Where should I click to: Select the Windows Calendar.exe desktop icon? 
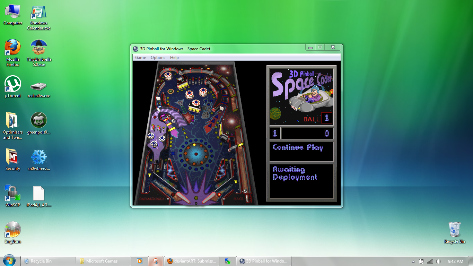pyautogui.click(x=38, y=18)
